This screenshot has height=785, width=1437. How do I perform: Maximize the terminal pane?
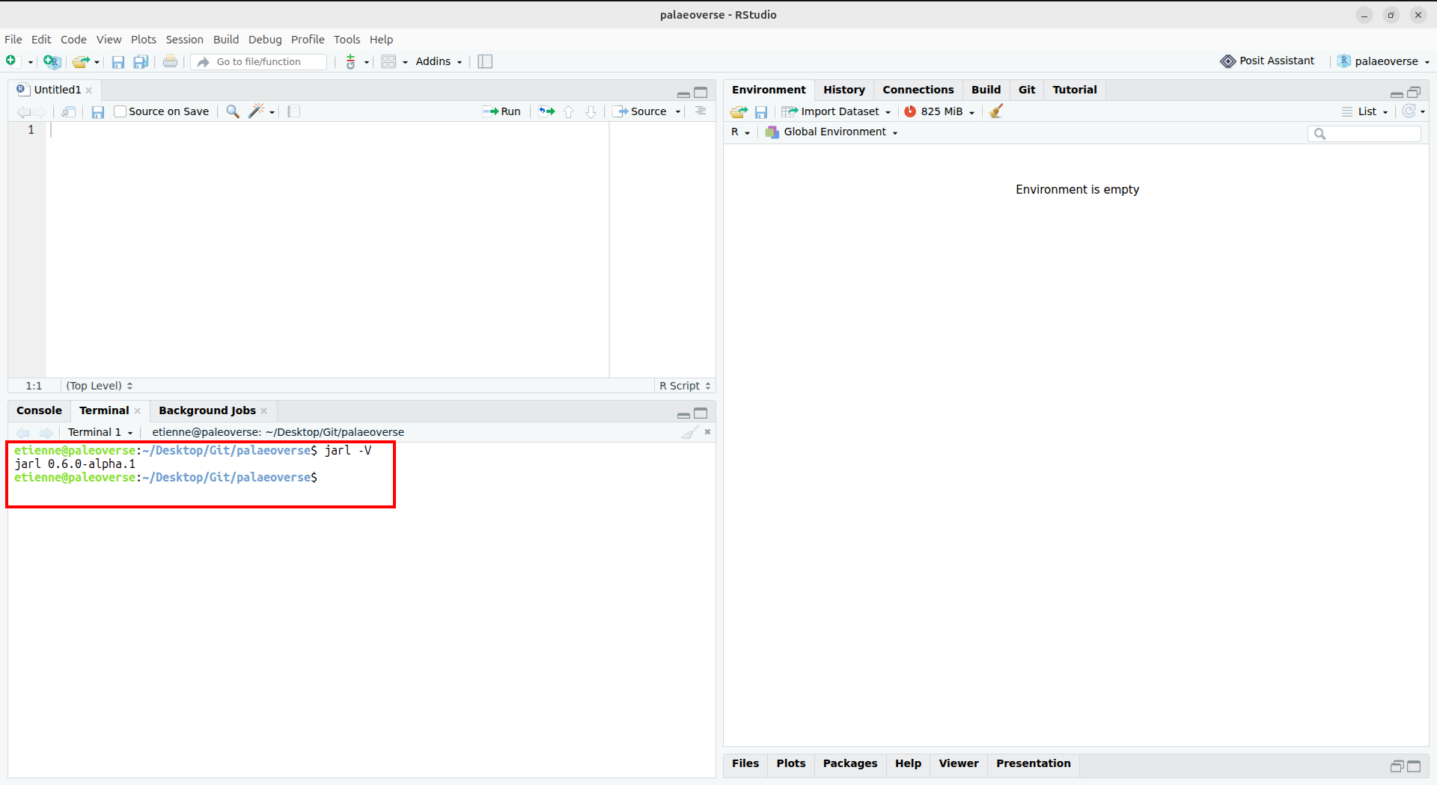tap(701, 413)
